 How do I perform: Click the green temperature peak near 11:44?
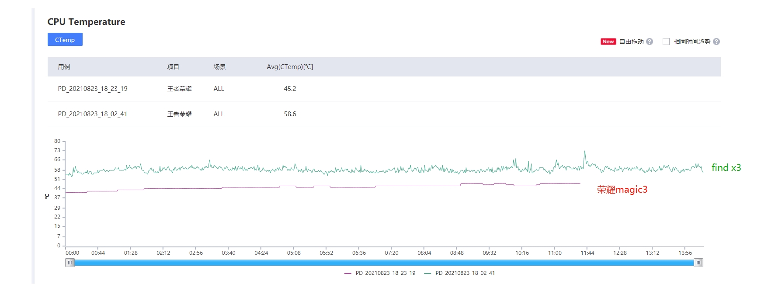585,152
